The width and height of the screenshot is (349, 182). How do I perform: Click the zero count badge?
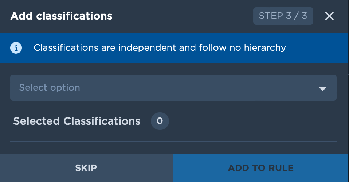click(x=160, y=121)
